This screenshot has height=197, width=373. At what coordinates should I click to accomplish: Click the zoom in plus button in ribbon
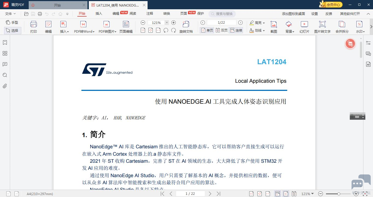coord(173,23)
